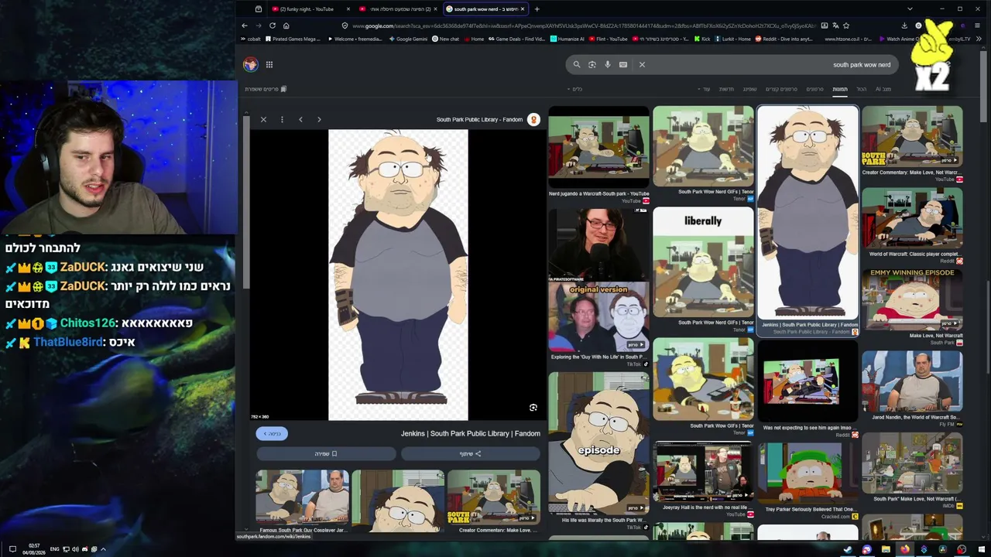Viewport: 991px width, 557px height.
Task: Bookmark this page with the star icon
Action: coord(846,26)
